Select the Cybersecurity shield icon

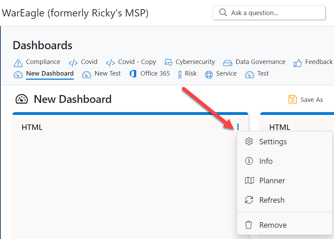point(168,63)
